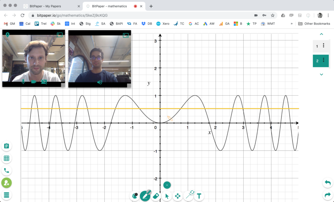
Task: Expand the up chevron above the page list
Action: pyautogui.click(x=321, y=34)
